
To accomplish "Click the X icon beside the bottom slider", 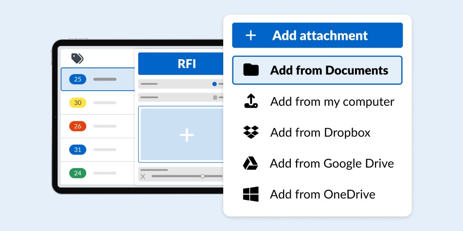I will pos(143,176).
